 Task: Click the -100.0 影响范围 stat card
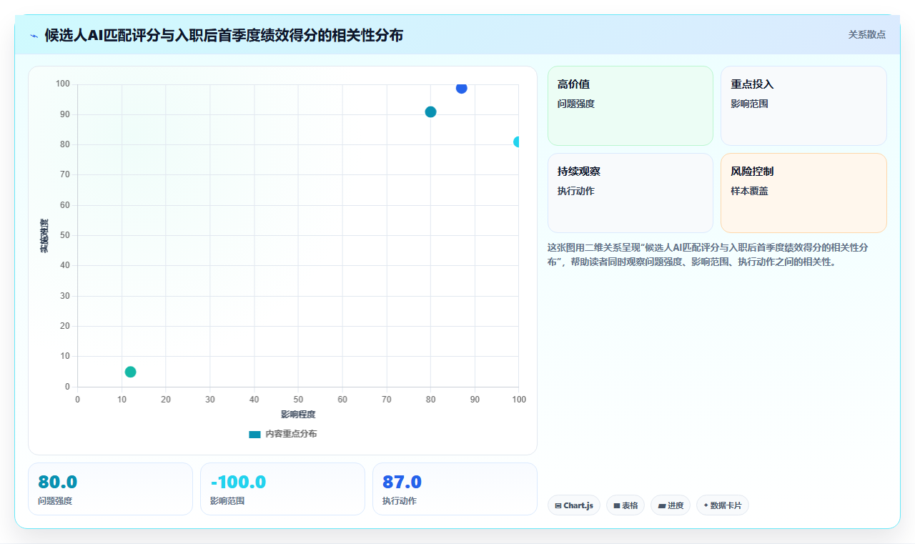[282, 489]
